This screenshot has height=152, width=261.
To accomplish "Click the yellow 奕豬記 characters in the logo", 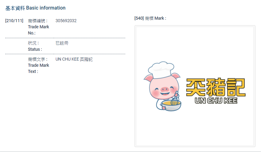I will (216, 87).
